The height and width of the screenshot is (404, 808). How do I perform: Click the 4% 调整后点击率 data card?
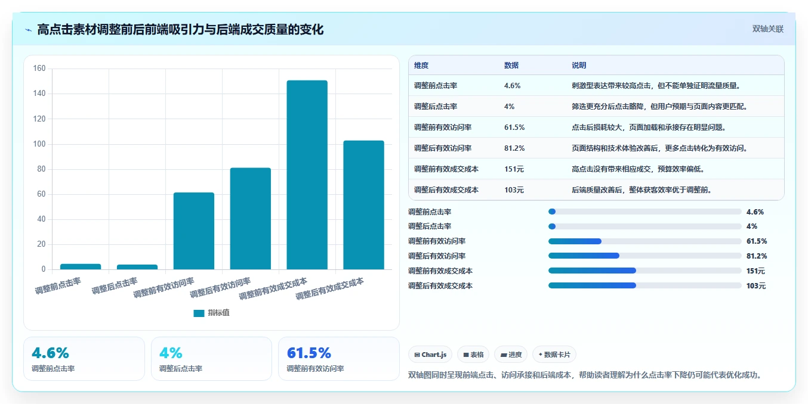tap(211, 359)
